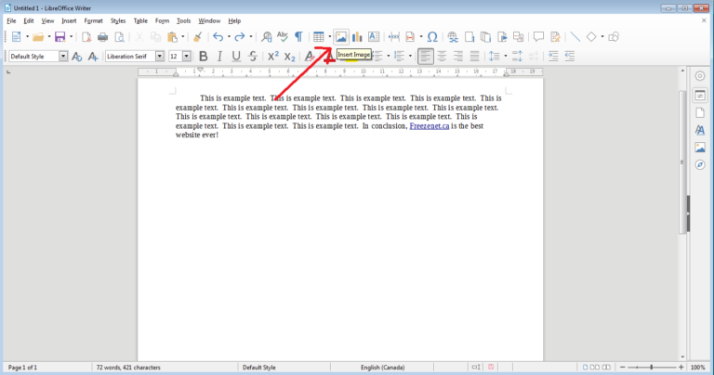Expand the font size 12 dropdown

tap(187, 57)
